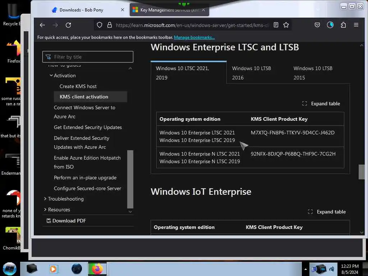This screenshot has height=276, width=368.
Task: Open the ChomikB desktop icon
Action: pos(12,238)
